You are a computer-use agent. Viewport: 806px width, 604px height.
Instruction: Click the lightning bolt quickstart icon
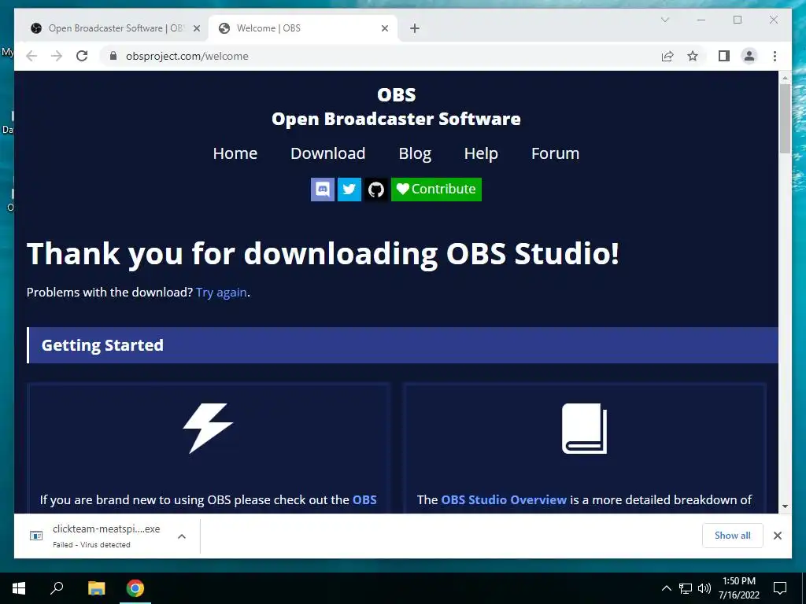point(208,428)
